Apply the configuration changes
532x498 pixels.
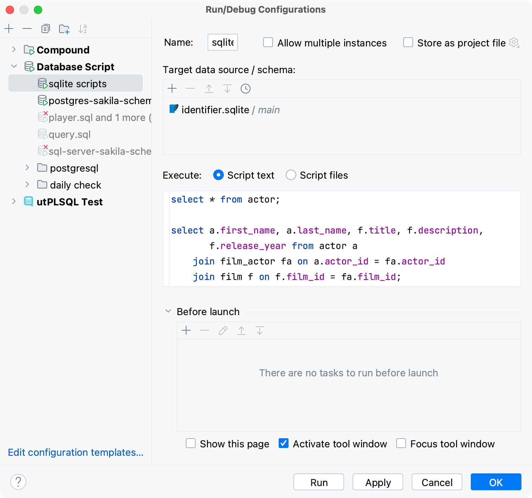coord(378,482)
